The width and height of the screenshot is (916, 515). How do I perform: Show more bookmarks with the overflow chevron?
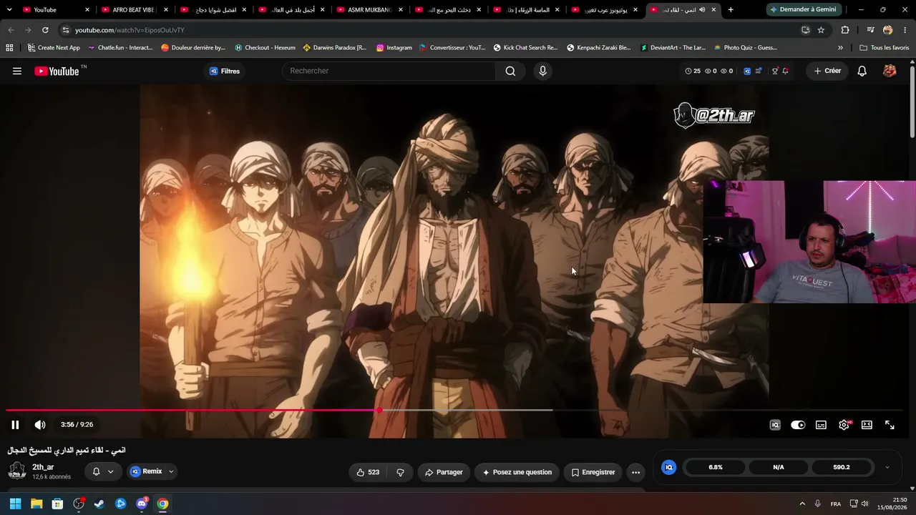tap(840, 48)
